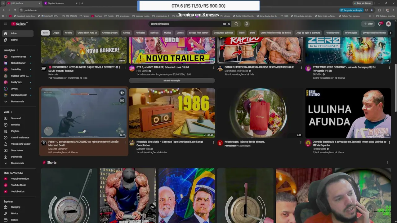Open the YouTube Music icon
Image resolution: width=397 pixels, height=223 pixels.
pos(6,185)
